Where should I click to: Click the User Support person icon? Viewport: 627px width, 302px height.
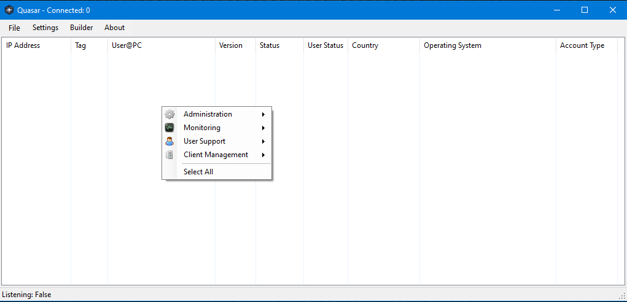click(x=169, y=141)
